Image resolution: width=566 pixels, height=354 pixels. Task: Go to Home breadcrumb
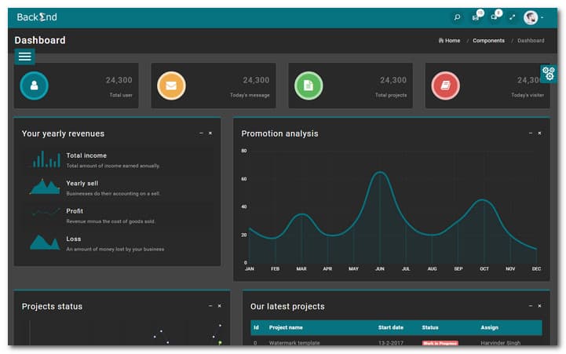(449, 40)
